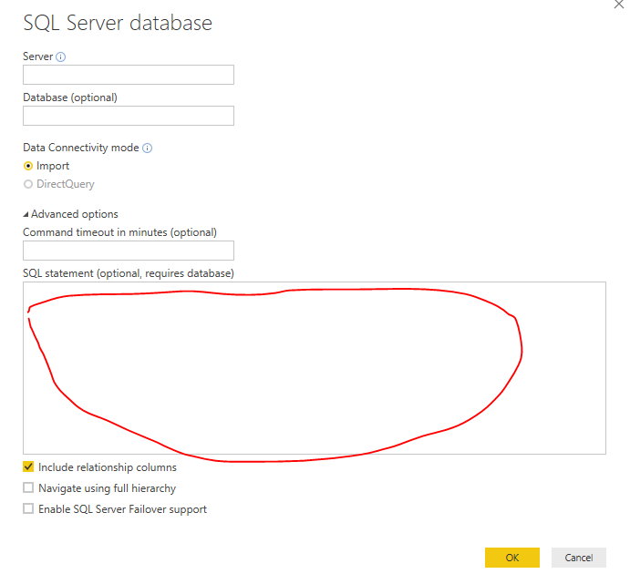Click the 'Command timeout in minutes (optional)' label
The image size is (630, 574).
[119, 232]
